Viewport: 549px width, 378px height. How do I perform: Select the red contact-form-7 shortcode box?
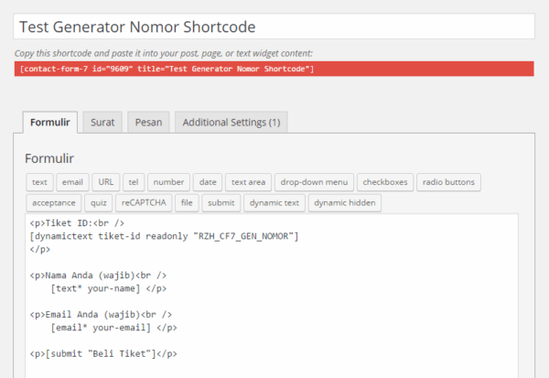point(274,69)
